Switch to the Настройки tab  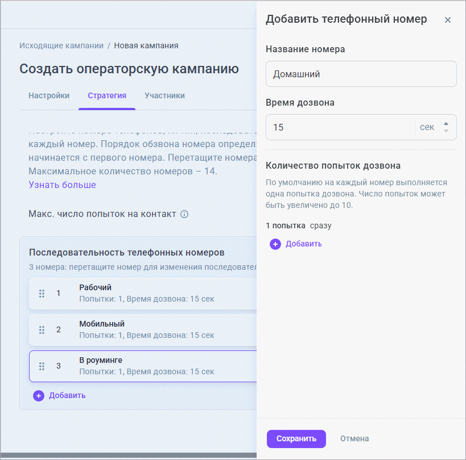pos(49,95)
